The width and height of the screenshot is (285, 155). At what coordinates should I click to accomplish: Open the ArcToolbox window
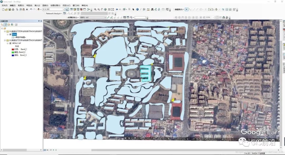(81, 9)
